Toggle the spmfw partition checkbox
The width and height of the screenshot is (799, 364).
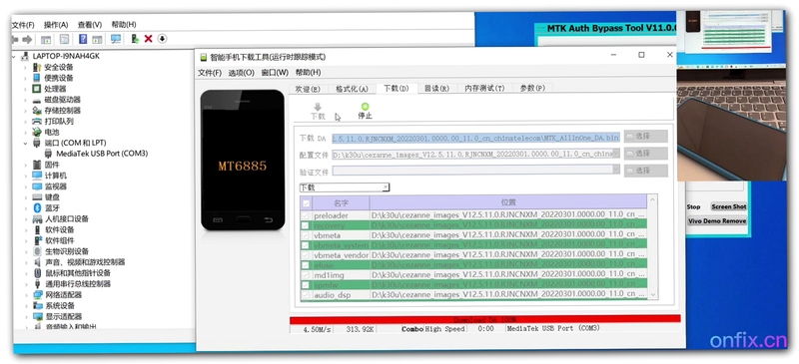[x=306, y=284]
